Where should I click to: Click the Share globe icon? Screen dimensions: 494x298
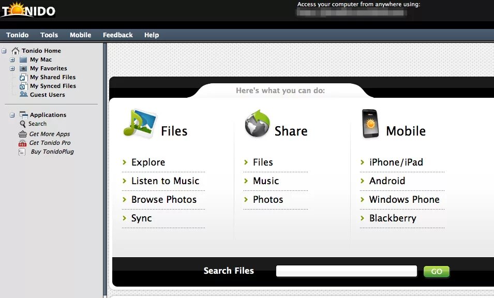258,124
